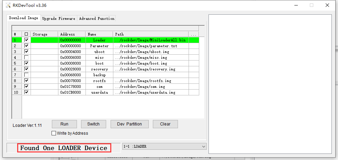This screenshot has height=160, width=338.
Task: Click the Loader Ver:1.11 label
Action: [x=27, y=125]
